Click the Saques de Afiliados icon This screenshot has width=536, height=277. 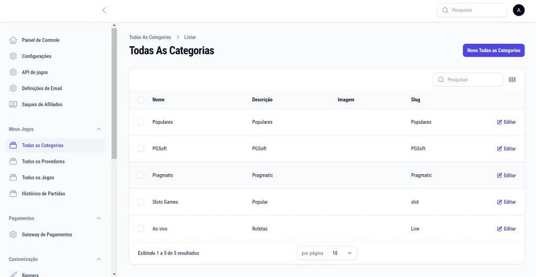13,105
